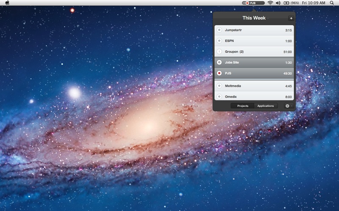This screenshot has height=211, width=339.
Task: Click the 4:45 time for Meltmedia
Action: point(289,86)
